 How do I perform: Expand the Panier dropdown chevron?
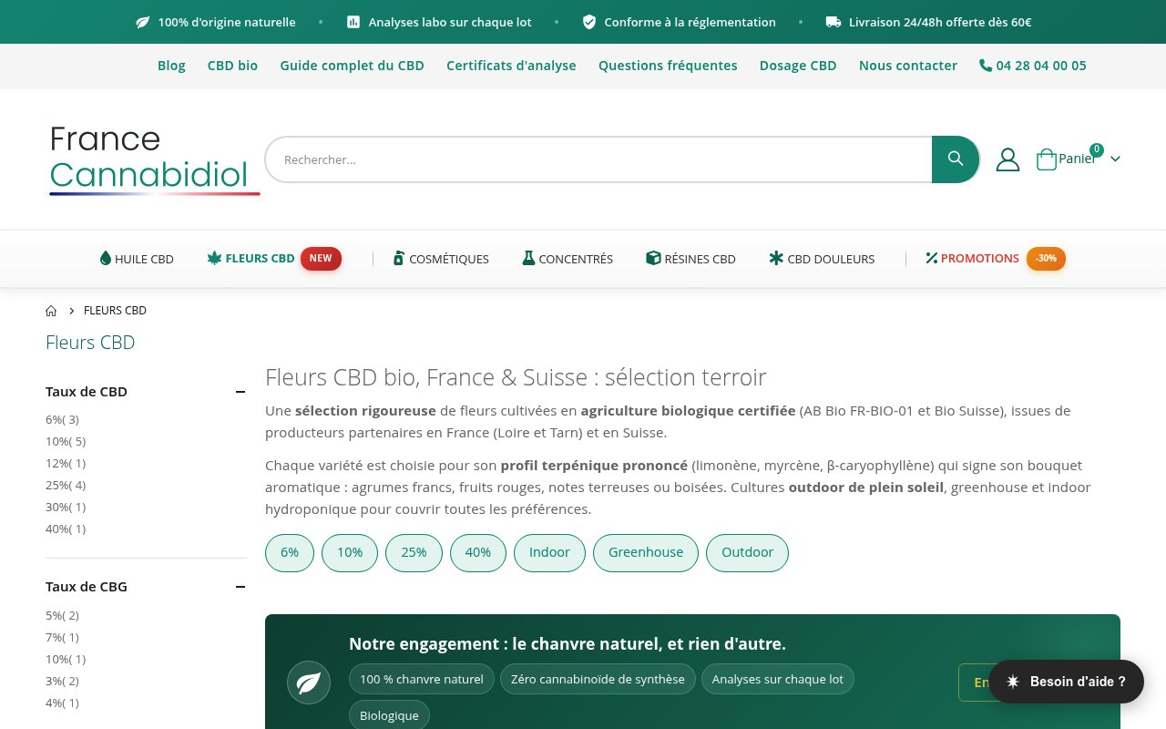[x=1115, y=159]
